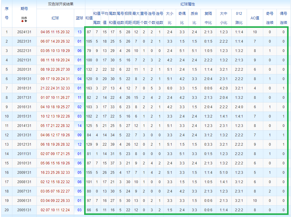Click the black descending sort arrow under 期号
291x217 pixels.
pyautogui.click(x=26, y=21)
